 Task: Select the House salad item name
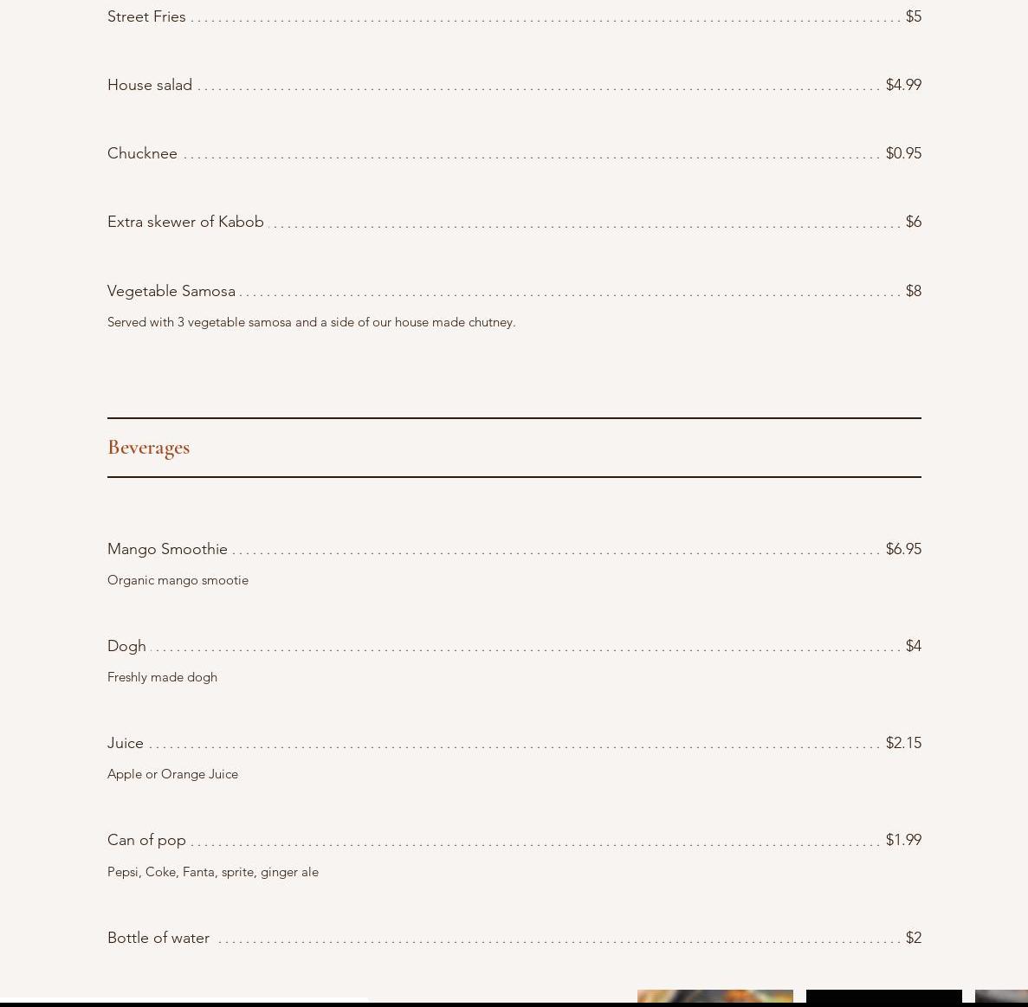click(x=150, y=85)
